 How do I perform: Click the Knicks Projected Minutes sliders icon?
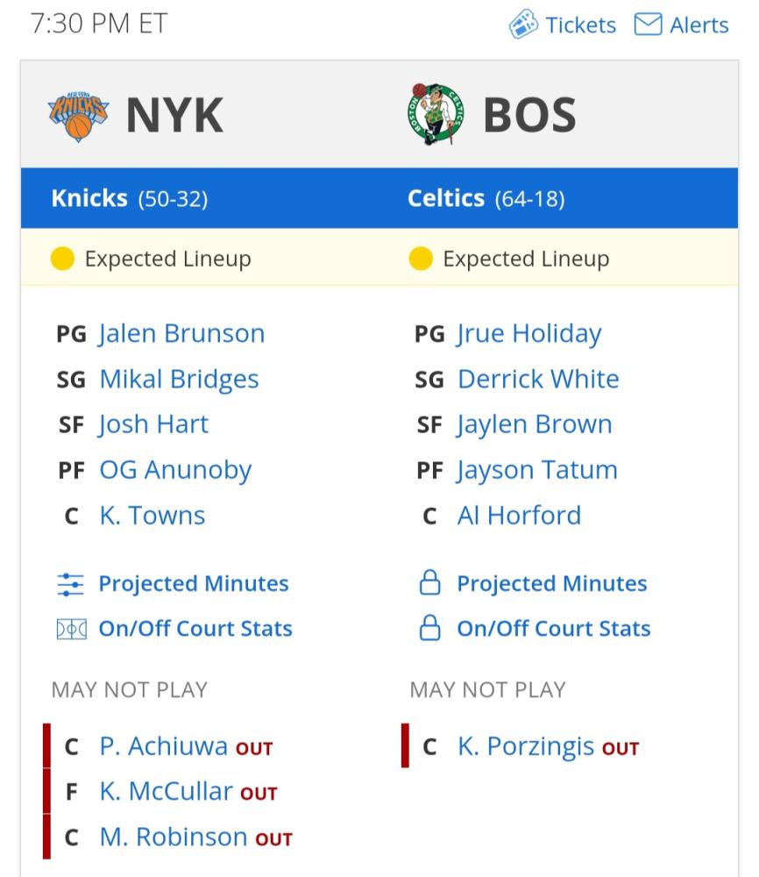(x=71, y=584)
